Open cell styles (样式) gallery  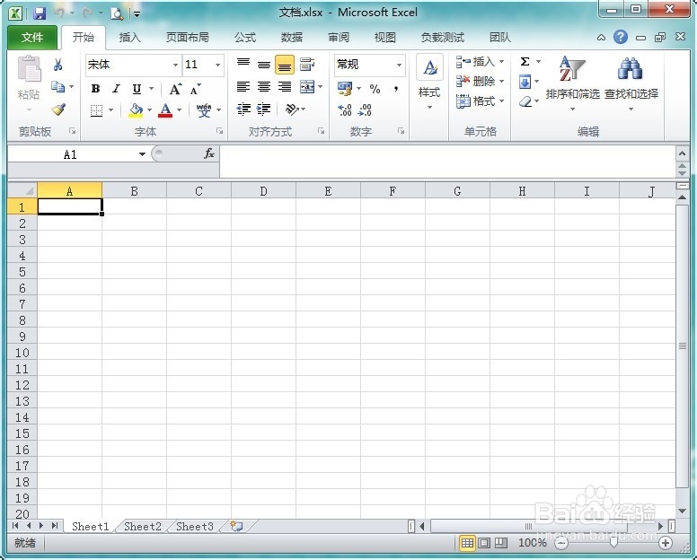(429, 83)
